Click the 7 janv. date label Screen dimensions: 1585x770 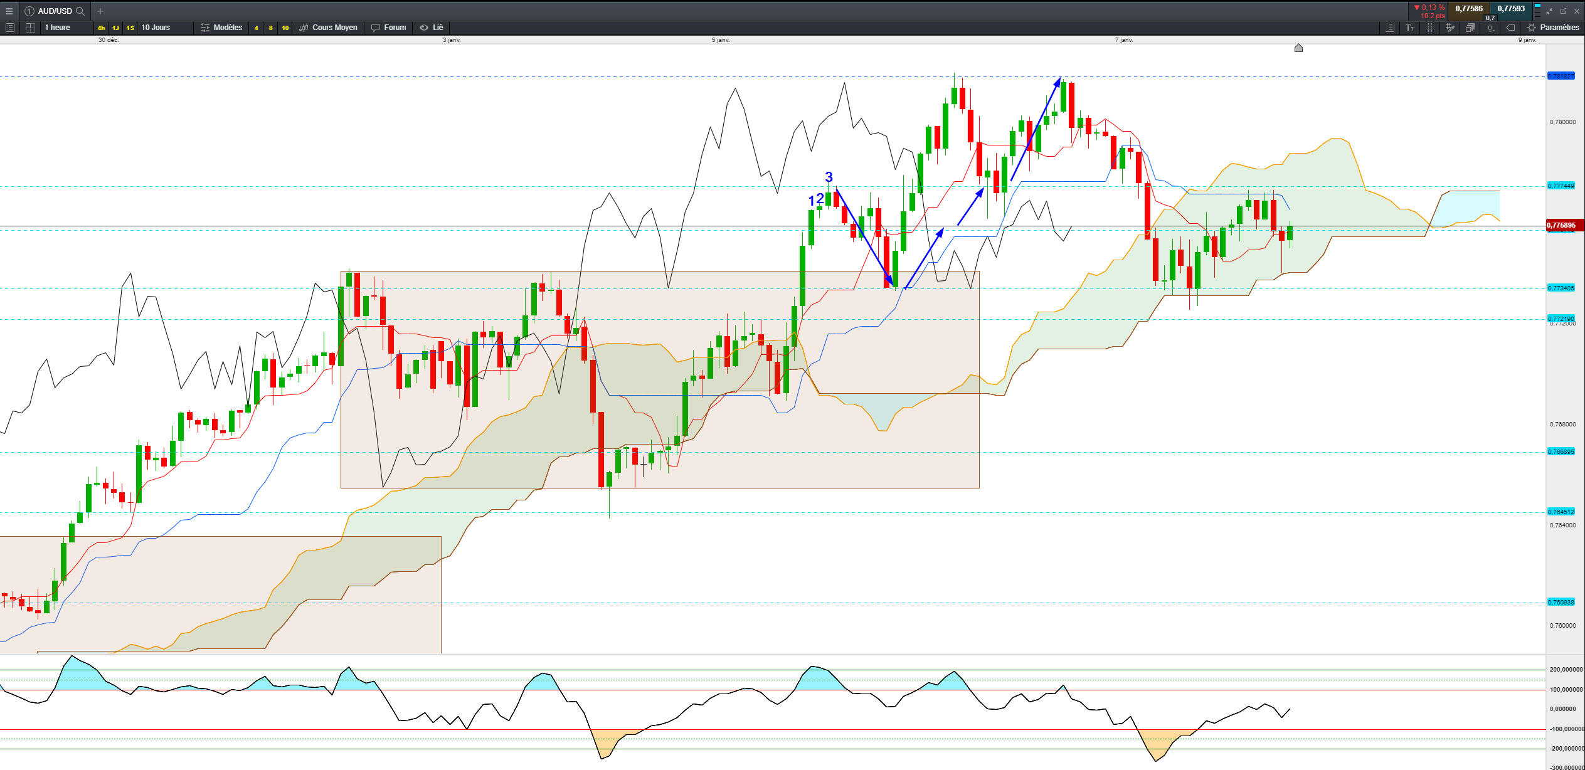1124,40
